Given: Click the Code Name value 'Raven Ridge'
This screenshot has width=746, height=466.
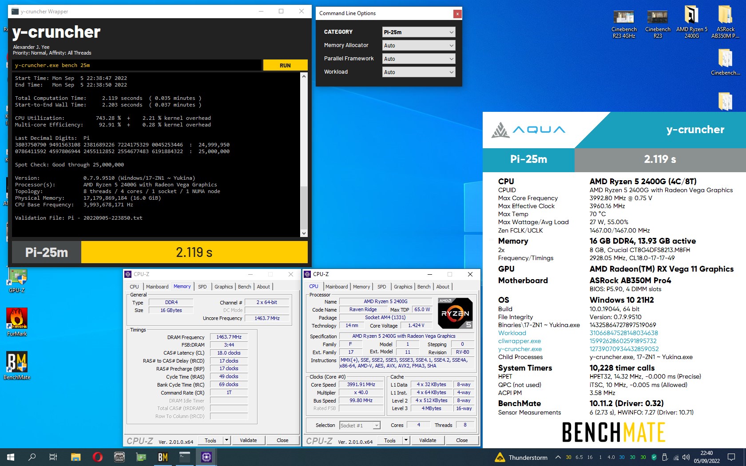Looking at the screenshot, I should tap(363, 310).
